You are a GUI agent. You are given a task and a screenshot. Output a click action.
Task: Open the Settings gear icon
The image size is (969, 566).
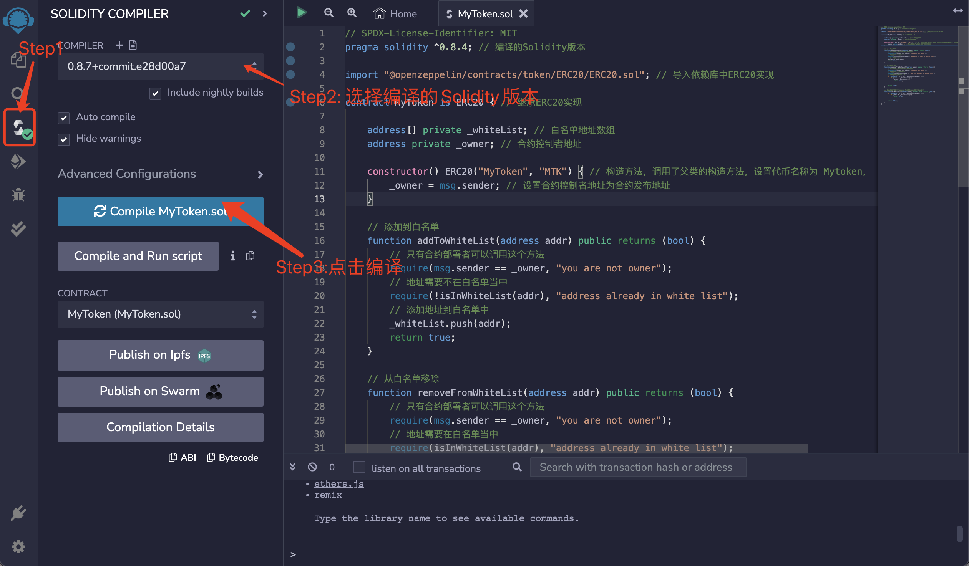point(18,546)
